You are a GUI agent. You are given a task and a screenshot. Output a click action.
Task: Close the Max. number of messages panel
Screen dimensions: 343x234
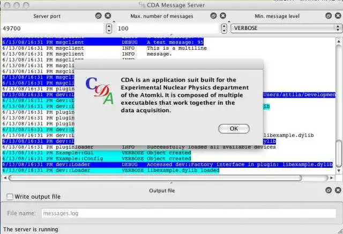223,15
